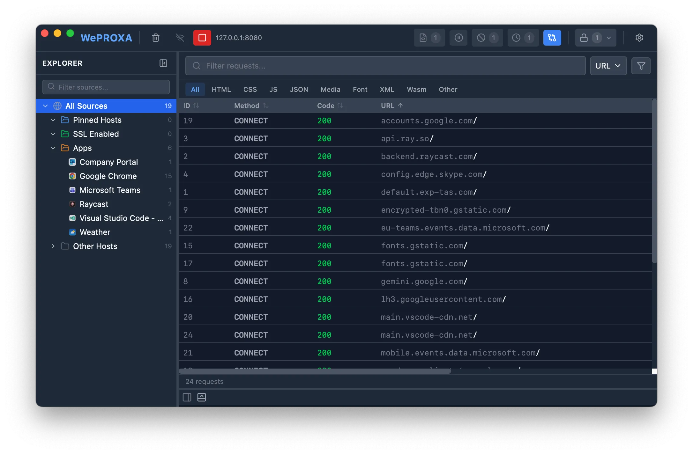Click the trash clear requests icon
Viewport: 693px width, 454px height.
pos(156,38)
